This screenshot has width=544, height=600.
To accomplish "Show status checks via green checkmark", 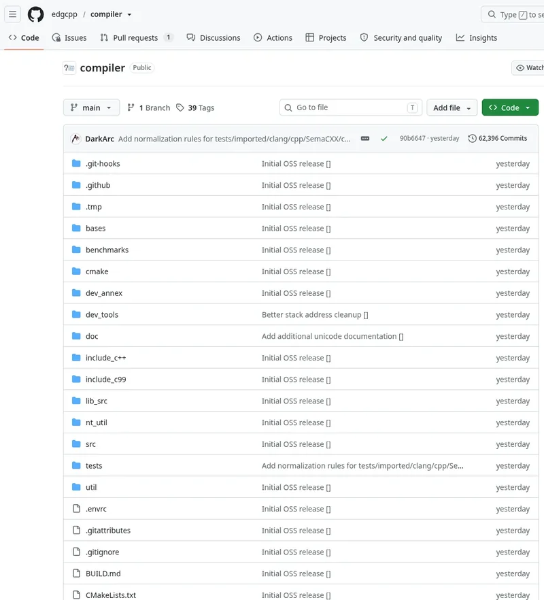I will tap(384, 139).
